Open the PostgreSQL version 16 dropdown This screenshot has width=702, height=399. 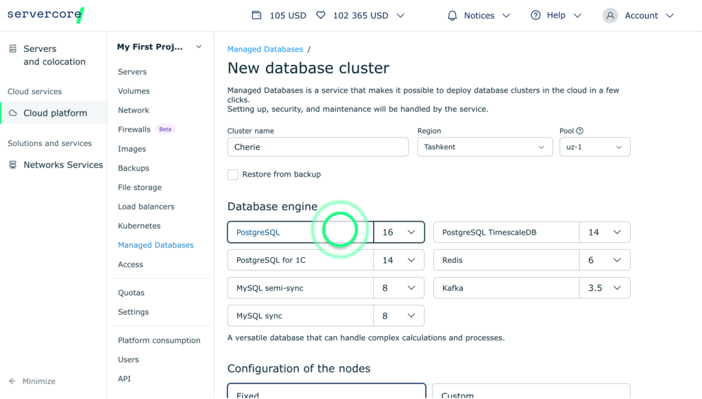tap(399, 232)
